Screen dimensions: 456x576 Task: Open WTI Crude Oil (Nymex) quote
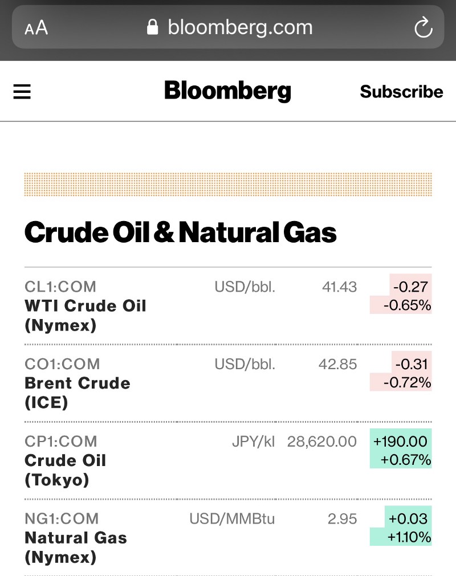85,316
